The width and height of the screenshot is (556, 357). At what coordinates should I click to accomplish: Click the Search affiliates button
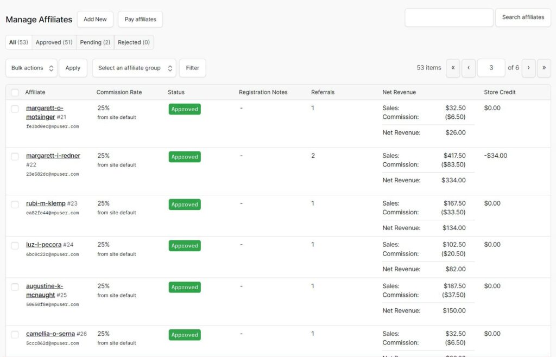pos(522,17)
